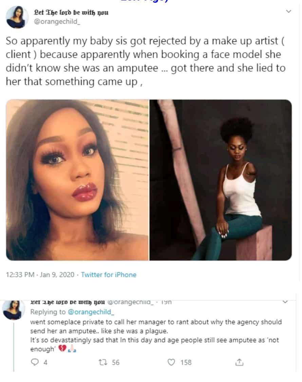Screen dimensions: 302x382
Task: Click the share icon under the reply
Action: click(239, 362)
